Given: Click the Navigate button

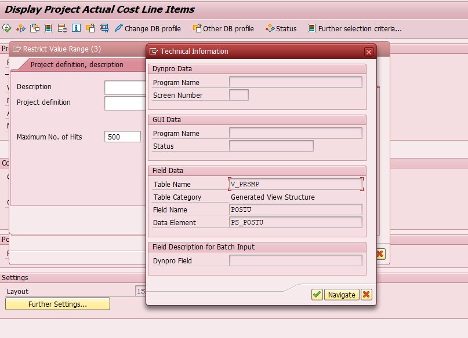Looking at the screenshot, I should 341,295.
